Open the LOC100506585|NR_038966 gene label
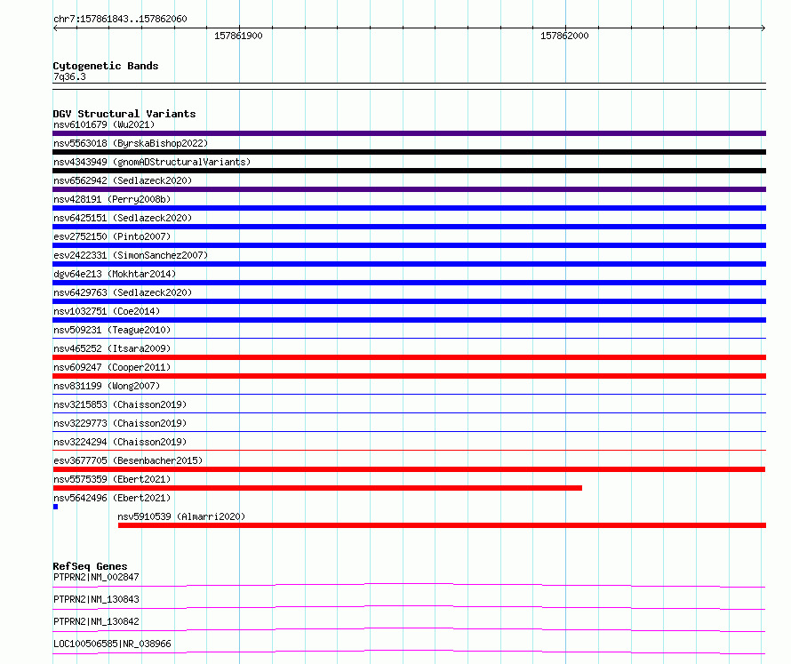Screen dimensions: 791x664 (112, 644)
